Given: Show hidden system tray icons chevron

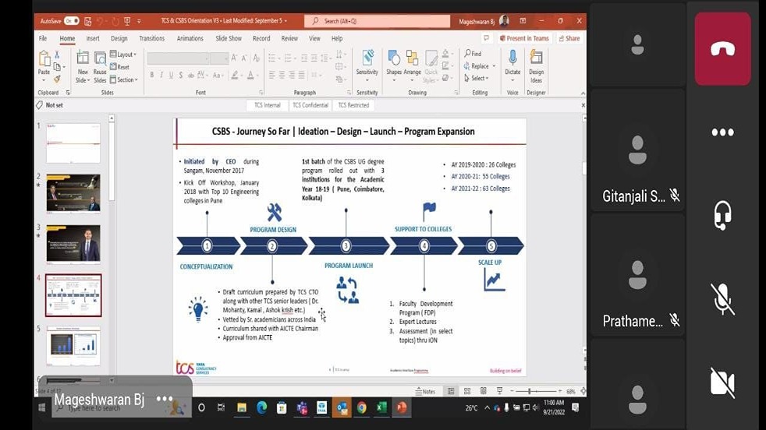Looking at the screenshot, I should coord(487,407).
